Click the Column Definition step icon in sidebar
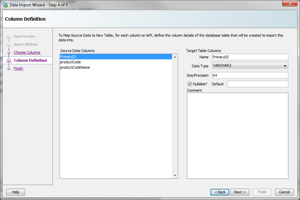Screen dimensions: 300x200 (9, 60)
